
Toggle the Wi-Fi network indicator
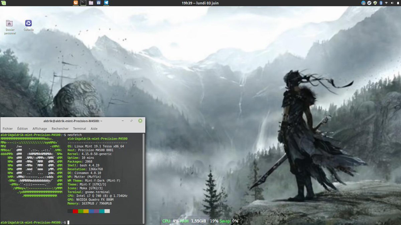[x=386, y=3]
